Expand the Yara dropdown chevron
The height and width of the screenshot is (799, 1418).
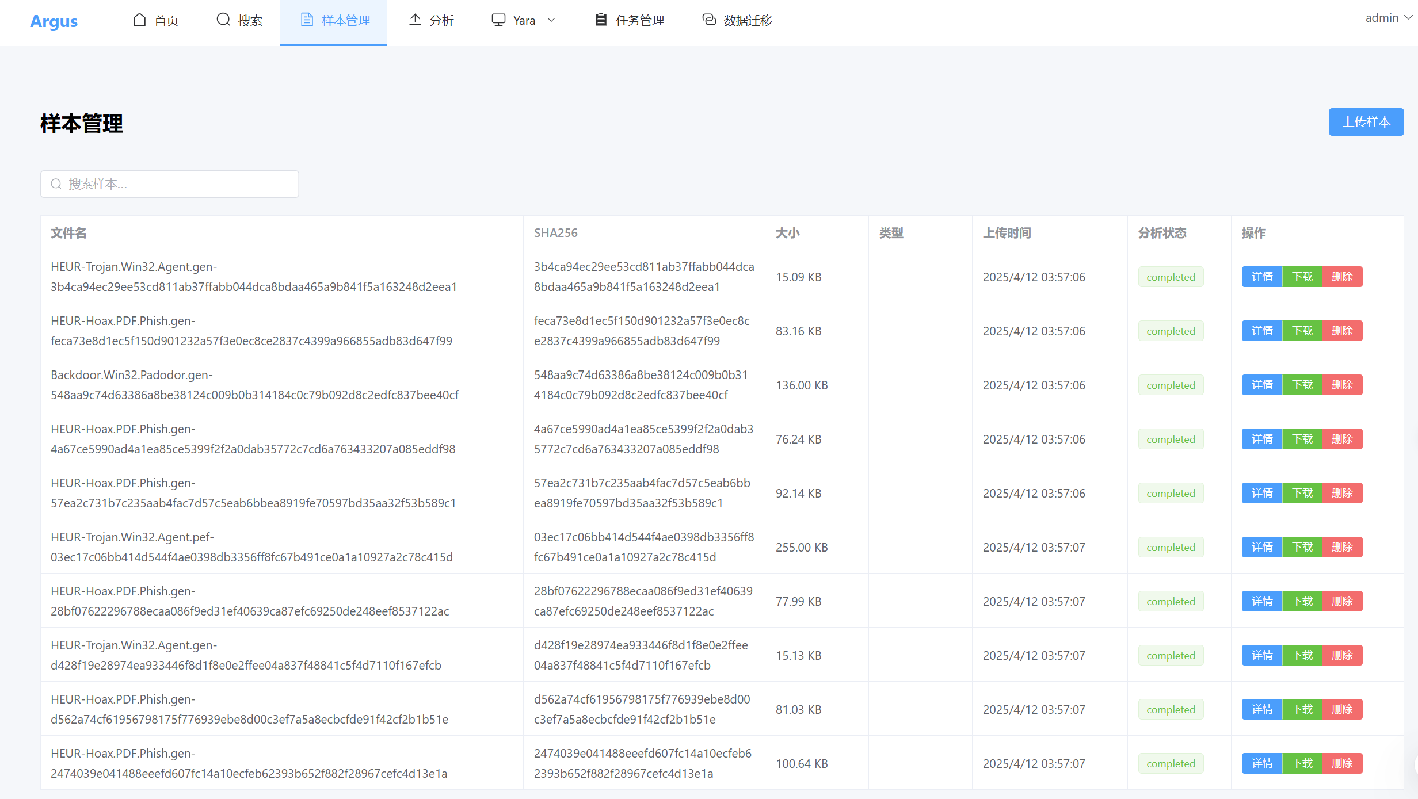tap(551, 20)
